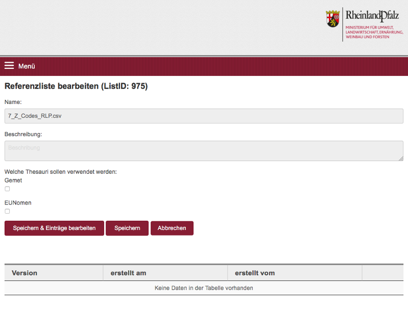The width and height of the screenshot is (408, 312).
Task: Click the empty last column header
Action: click(x=382, y=273)
